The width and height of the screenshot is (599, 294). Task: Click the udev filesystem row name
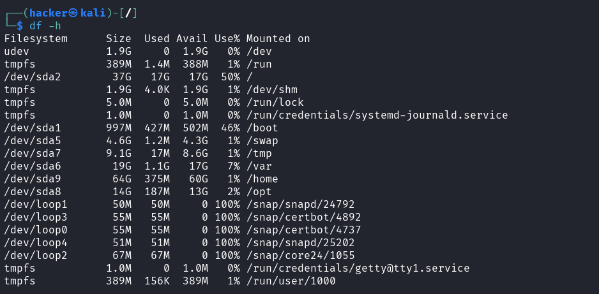17,52
